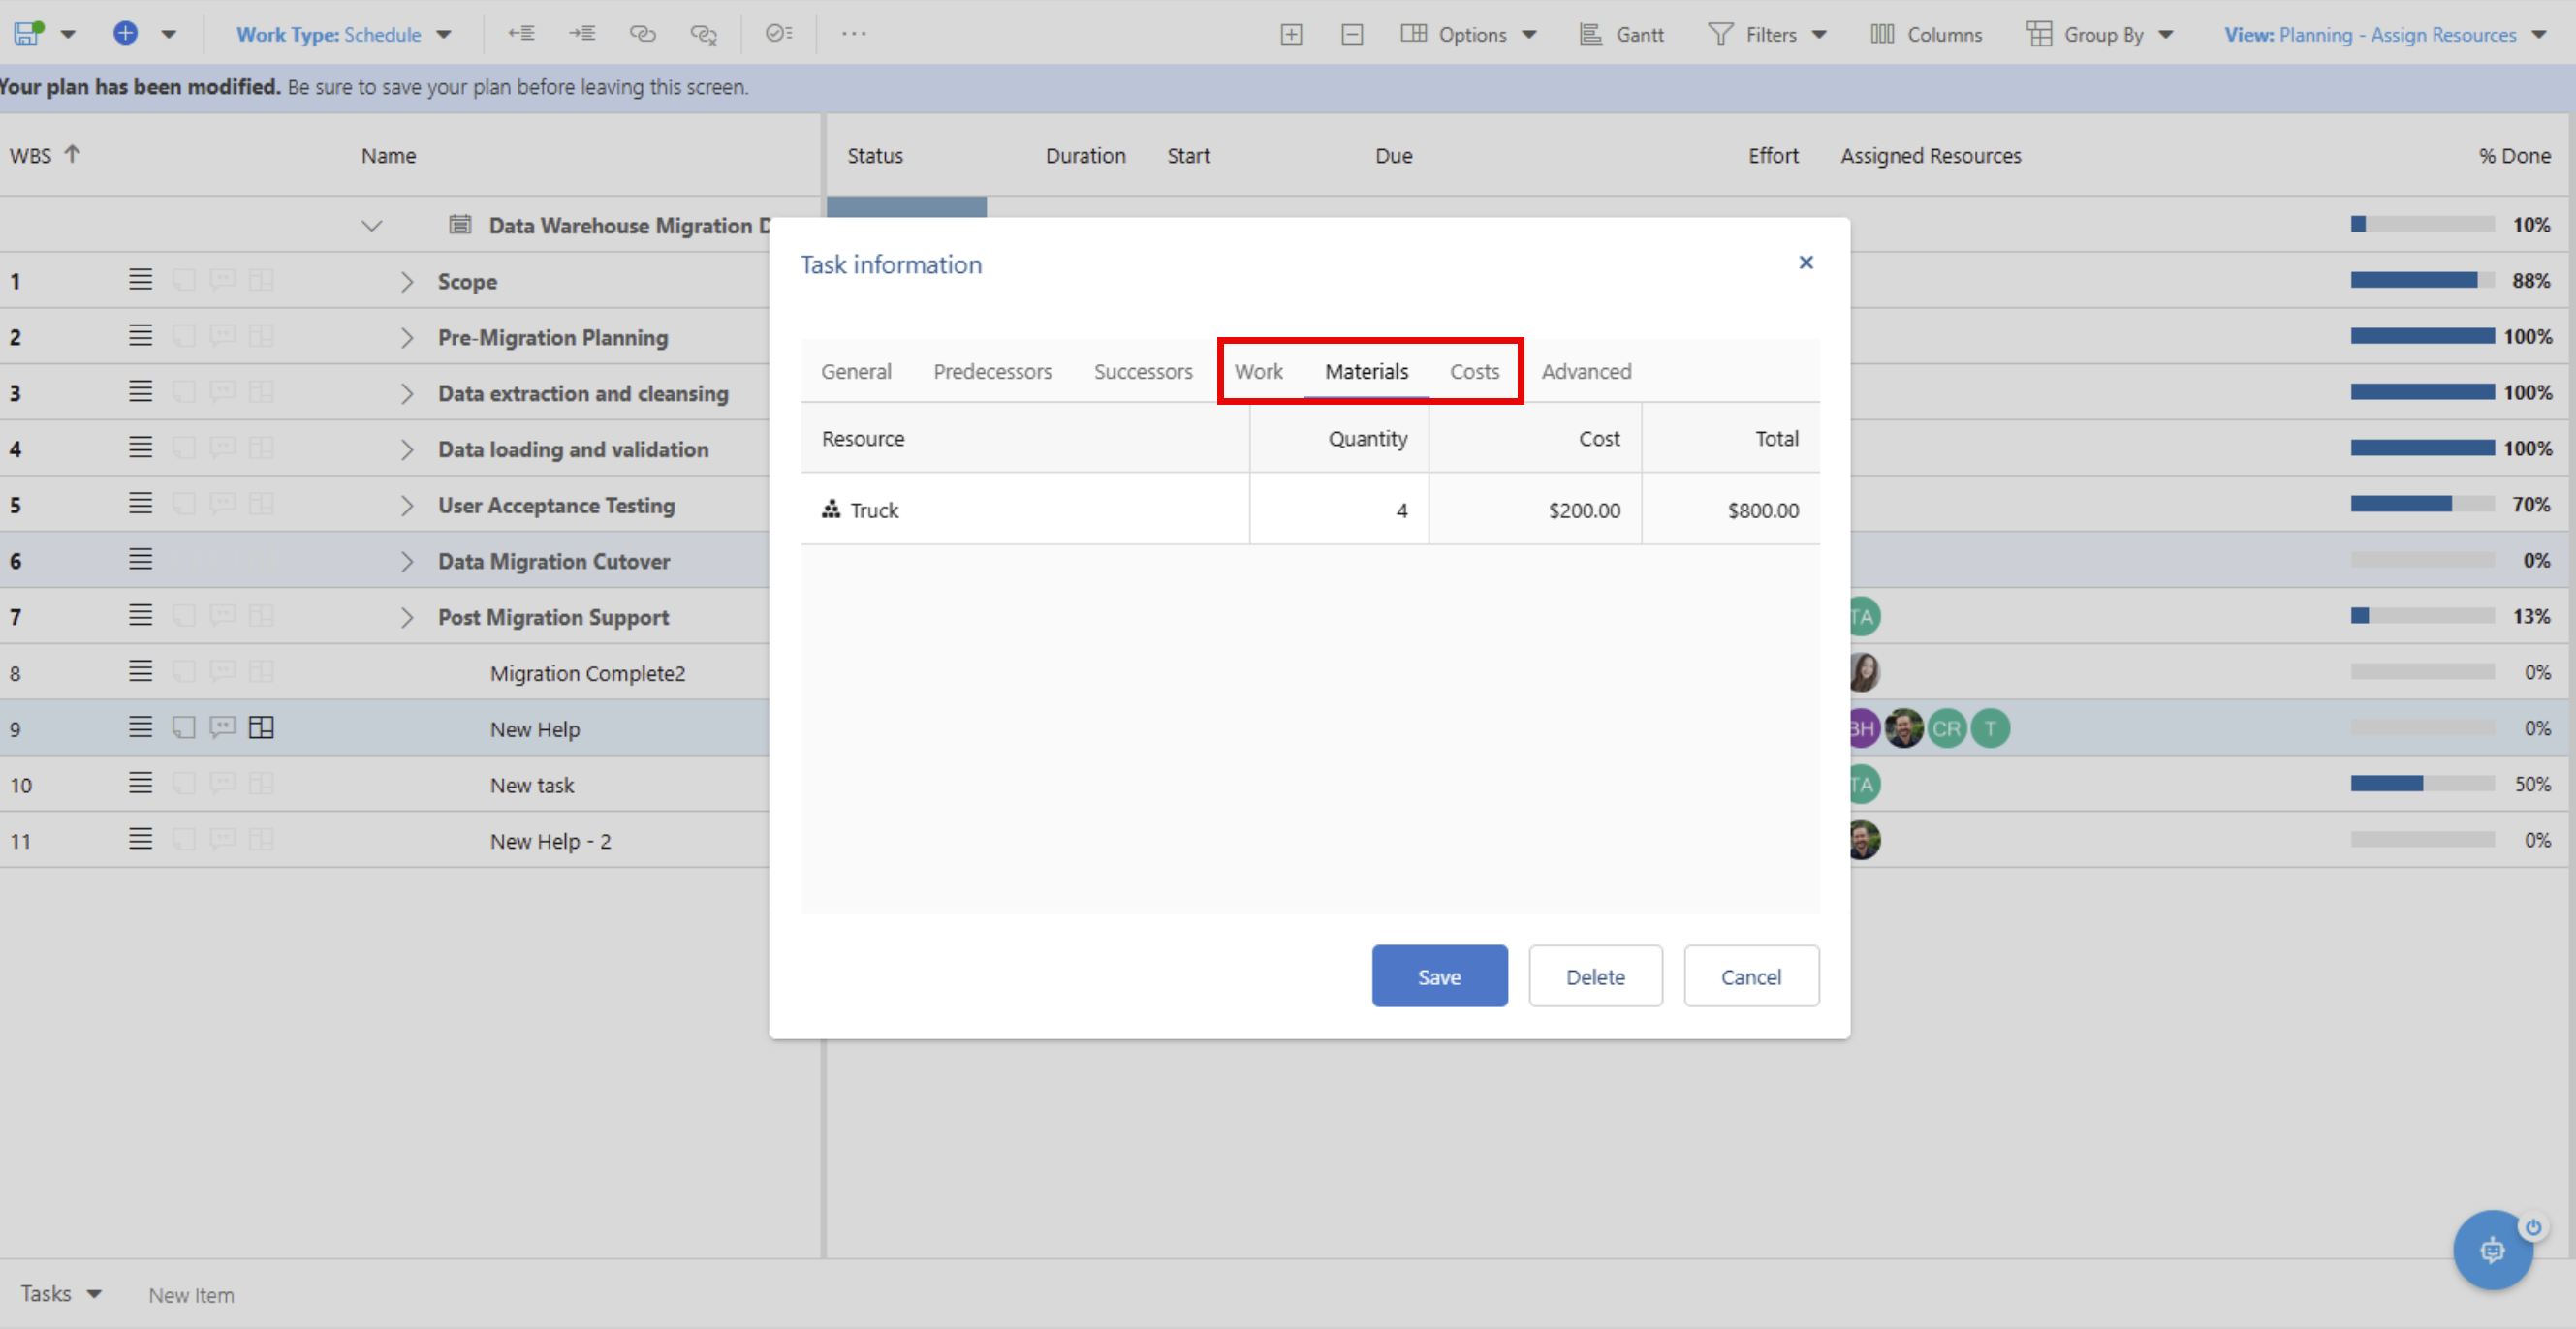Click the T avatar on New Help row
Viewport: 2576px width, 1329px height.
[x=1990, y=728]
